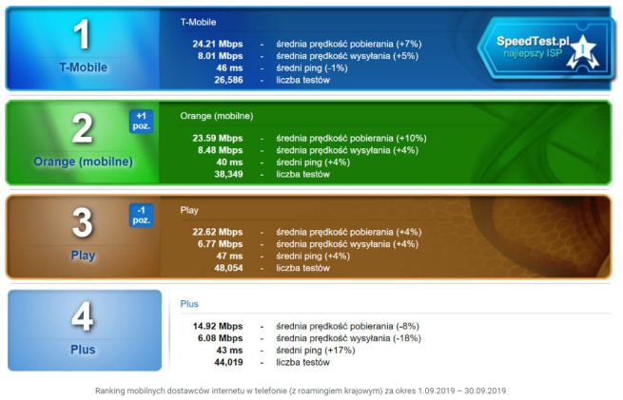Image resolution: width=623 pixels, height=400 pixels.
Task: Select the blue rank 4 Plus tile
Action: point(85,330)
